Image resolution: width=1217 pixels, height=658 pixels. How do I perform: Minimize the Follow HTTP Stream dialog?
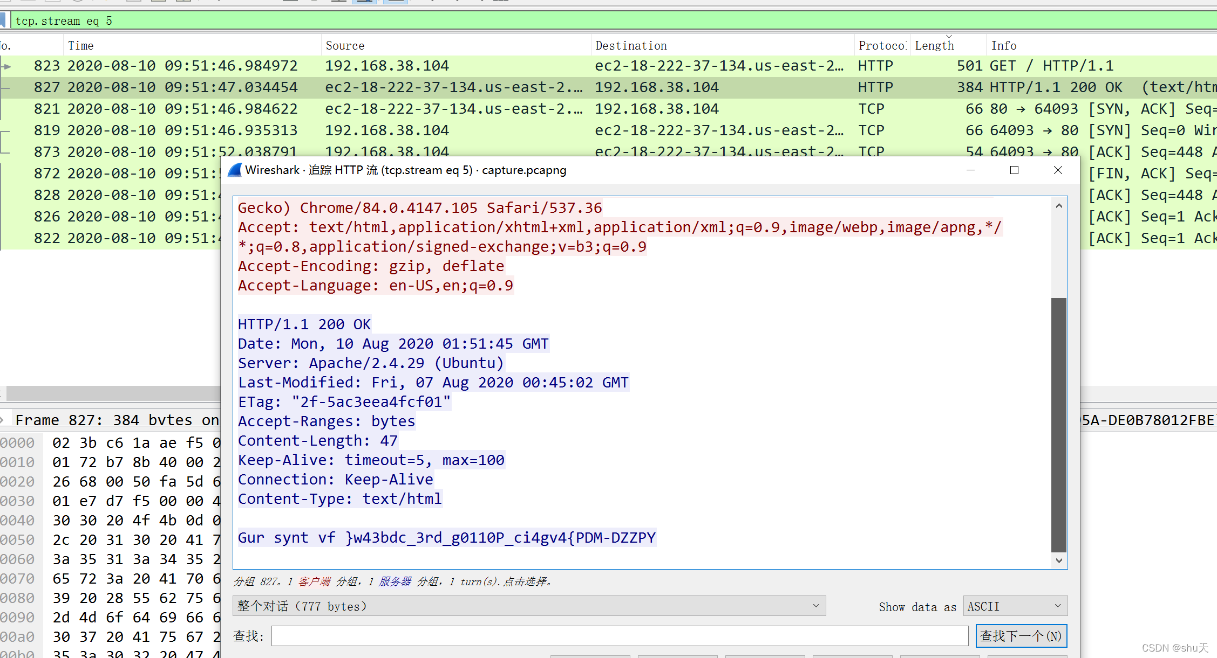(x=970, y=170)
